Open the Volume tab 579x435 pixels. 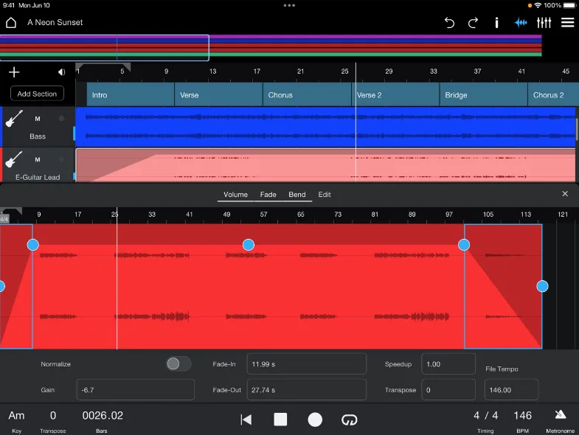tap(235, 195)
